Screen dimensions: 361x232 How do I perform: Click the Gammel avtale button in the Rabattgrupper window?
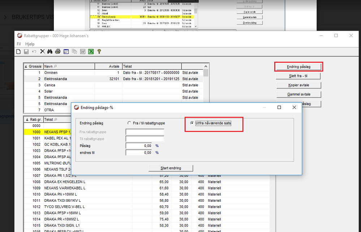tap(298, 94)
